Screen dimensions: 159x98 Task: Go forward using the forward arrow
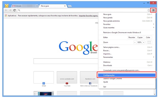(x=10, y=10)
